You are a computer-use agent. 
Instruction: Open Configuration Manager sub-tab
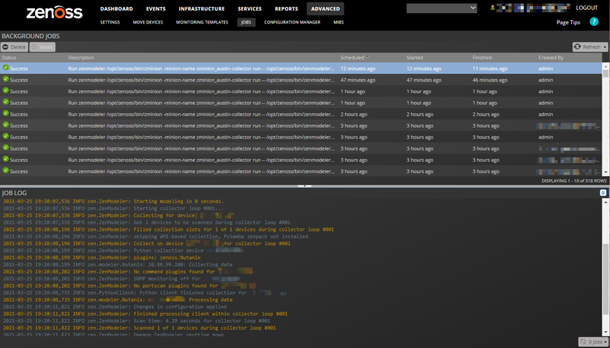(292, 22)
